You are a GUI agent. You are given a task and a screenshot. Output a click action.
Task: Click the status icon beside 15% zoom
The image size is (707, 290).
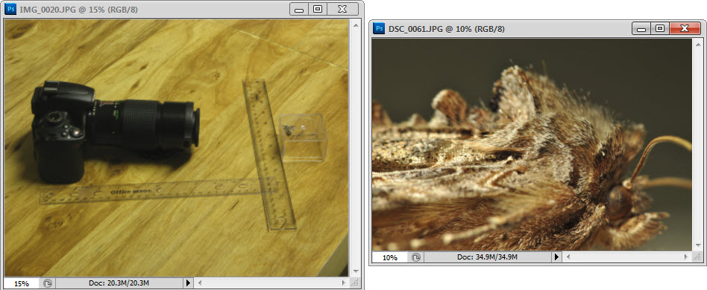[x=47, y=283]
